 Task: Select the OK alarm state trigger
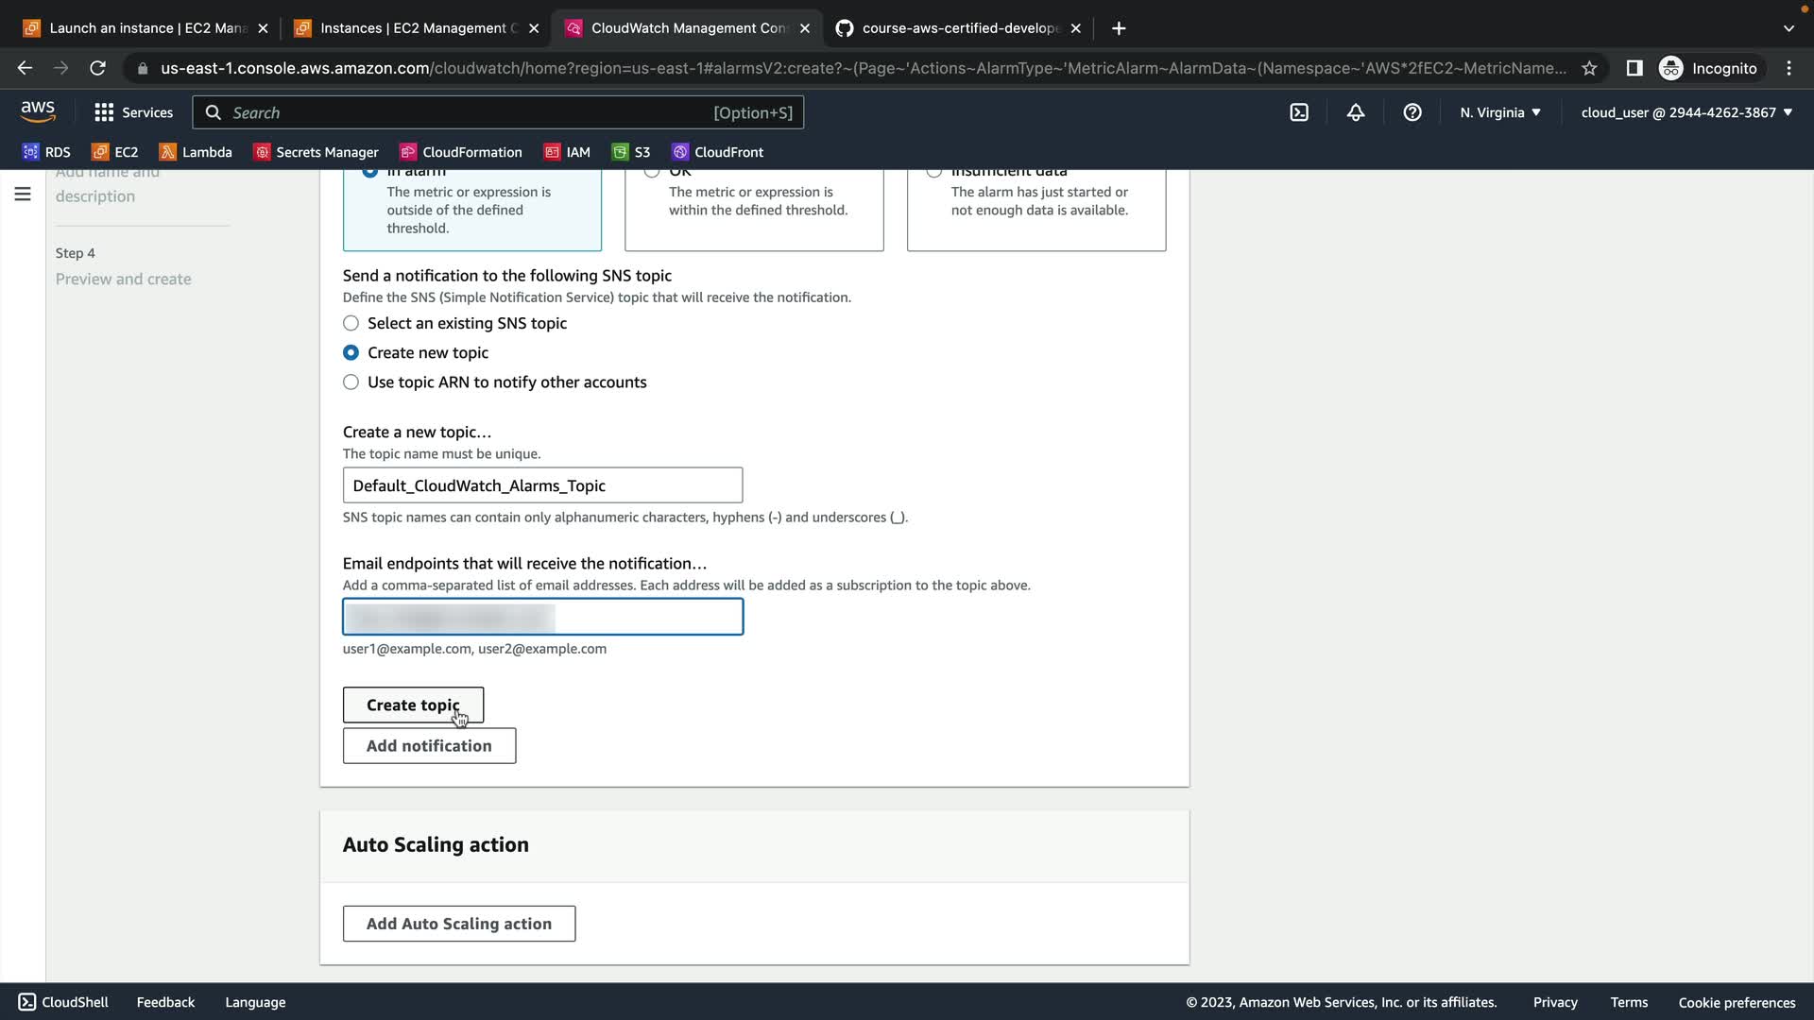[x=652, y=172]
